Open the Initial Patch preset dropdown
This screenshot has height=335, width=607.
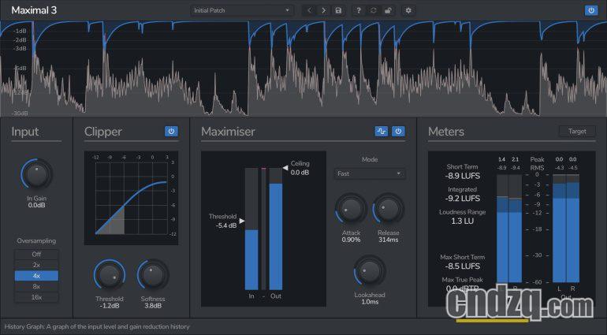tap(241, 10)
